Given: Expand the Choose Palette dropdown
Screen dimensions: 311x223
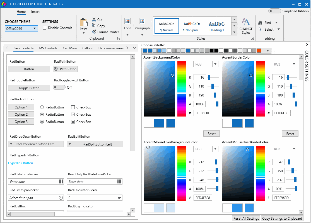Looking at the screenshot, I should pos(267,50).
